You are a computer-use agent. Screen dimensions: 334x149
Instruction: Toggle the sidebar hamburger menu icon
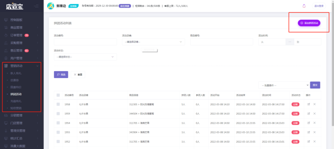pos(36,6)
